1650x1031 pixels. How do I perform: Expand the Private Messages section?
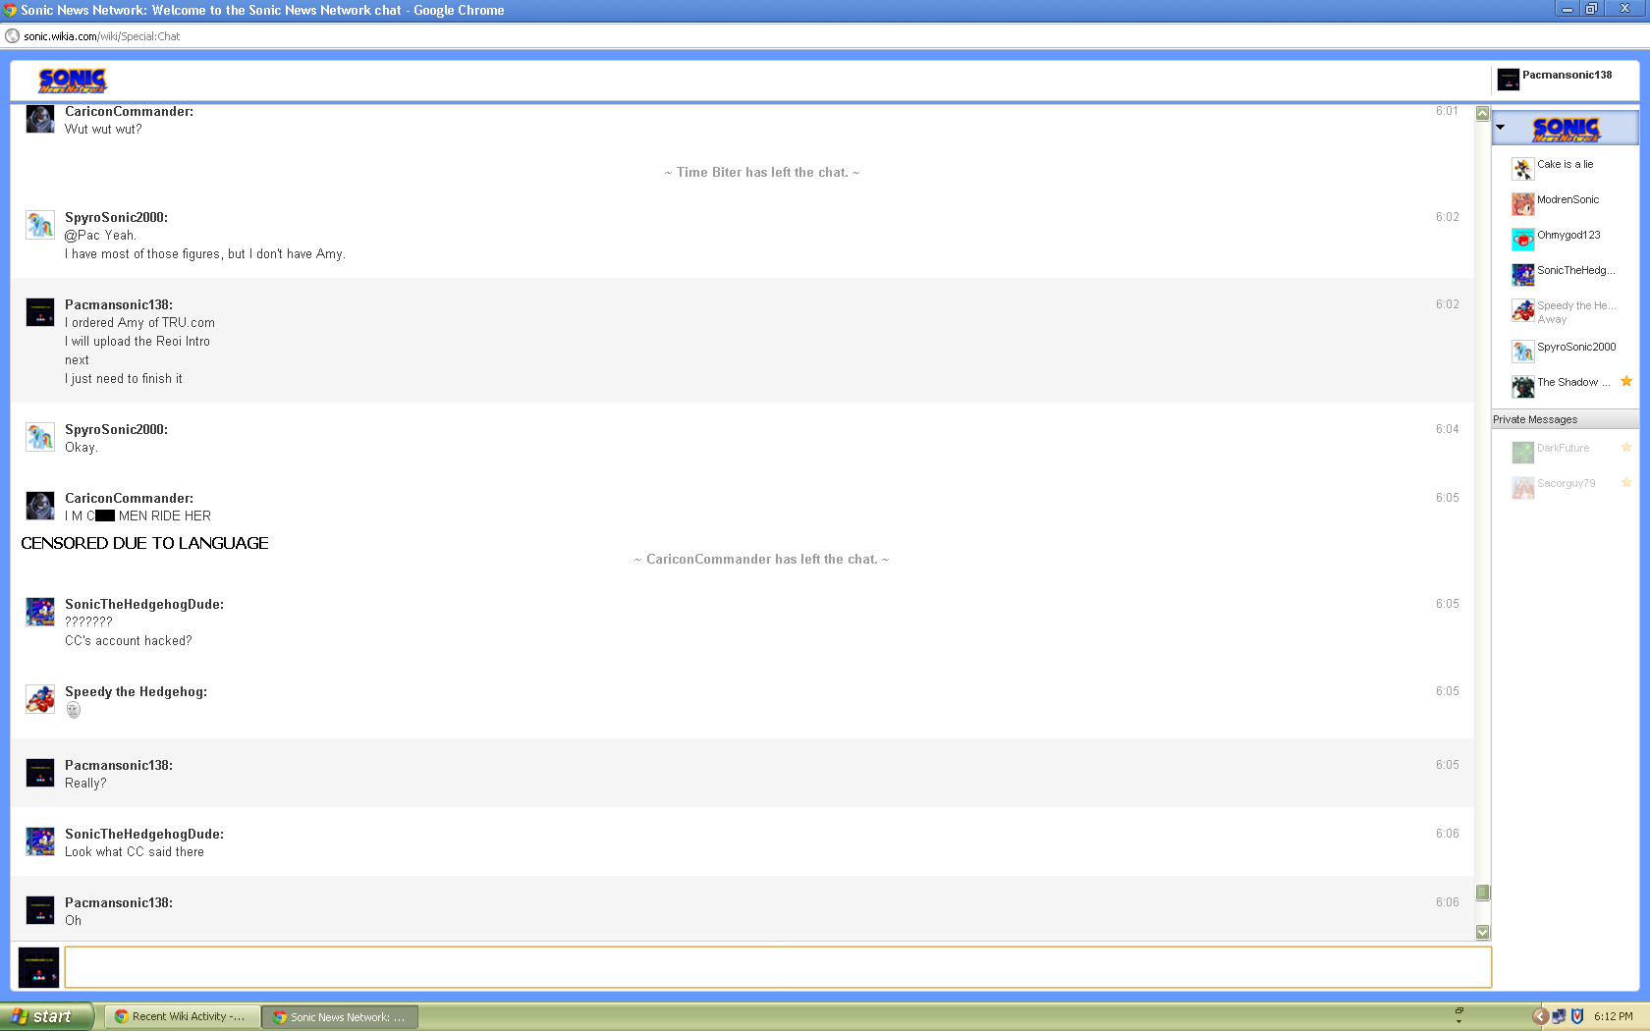1535,419
